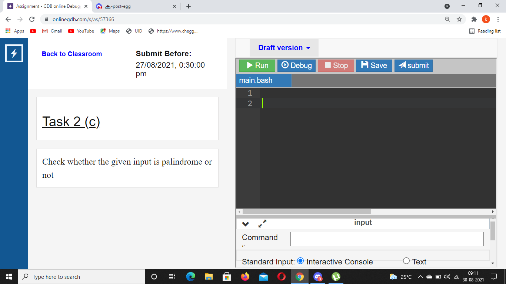Click the Back to Classroom link
This screenshot has width=506, height=284.
click(x=71, y=54)
